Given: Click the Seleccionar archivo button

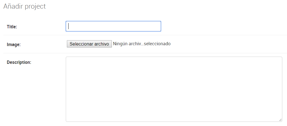Looking at the screenshot, I should tap(89, 44).
